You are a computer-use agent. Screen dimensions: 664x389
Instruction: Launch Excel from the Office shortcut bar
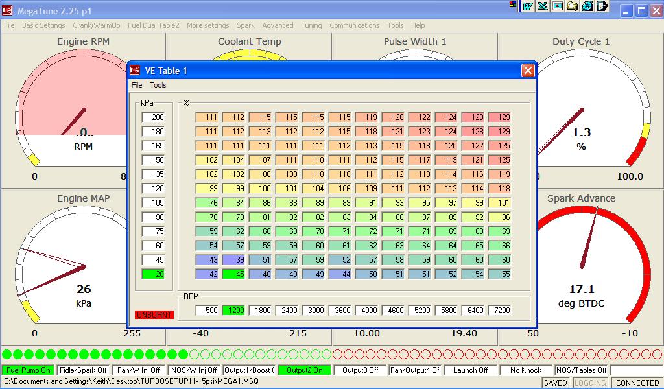click(542, 6)
